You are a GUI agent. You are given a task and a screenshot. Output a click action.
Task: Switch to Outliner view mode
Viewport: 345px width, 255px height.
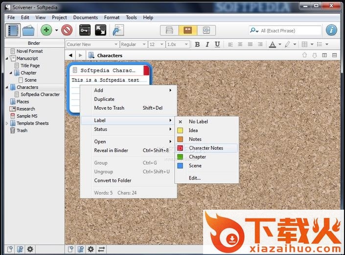206,30
